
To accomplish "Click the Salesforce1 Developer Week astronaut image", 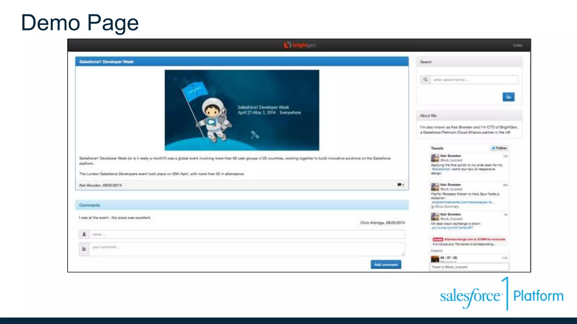I will pyautogui.click(x=242, y=110).
